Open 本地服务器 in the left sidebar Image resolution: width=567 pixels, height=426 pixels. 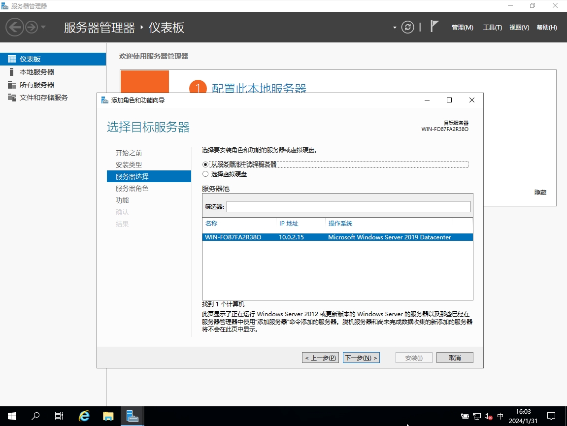pyautogui.click(x=37, y=72)
